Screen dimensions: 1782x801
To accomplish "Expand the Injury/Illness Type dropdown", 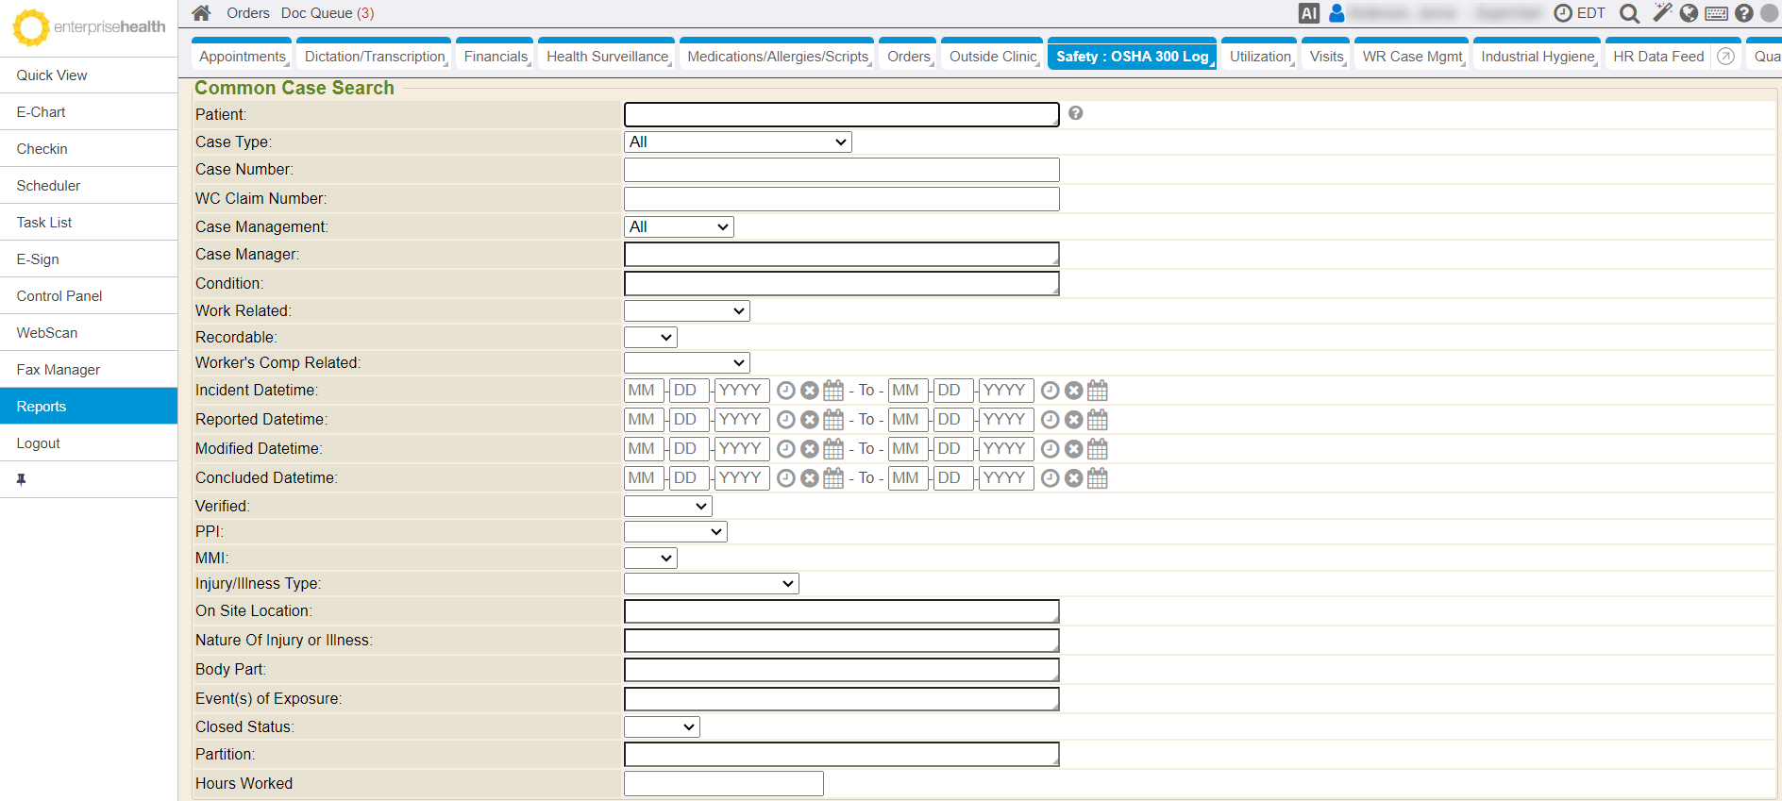I will pyautogui.click(x=711, y=584).
